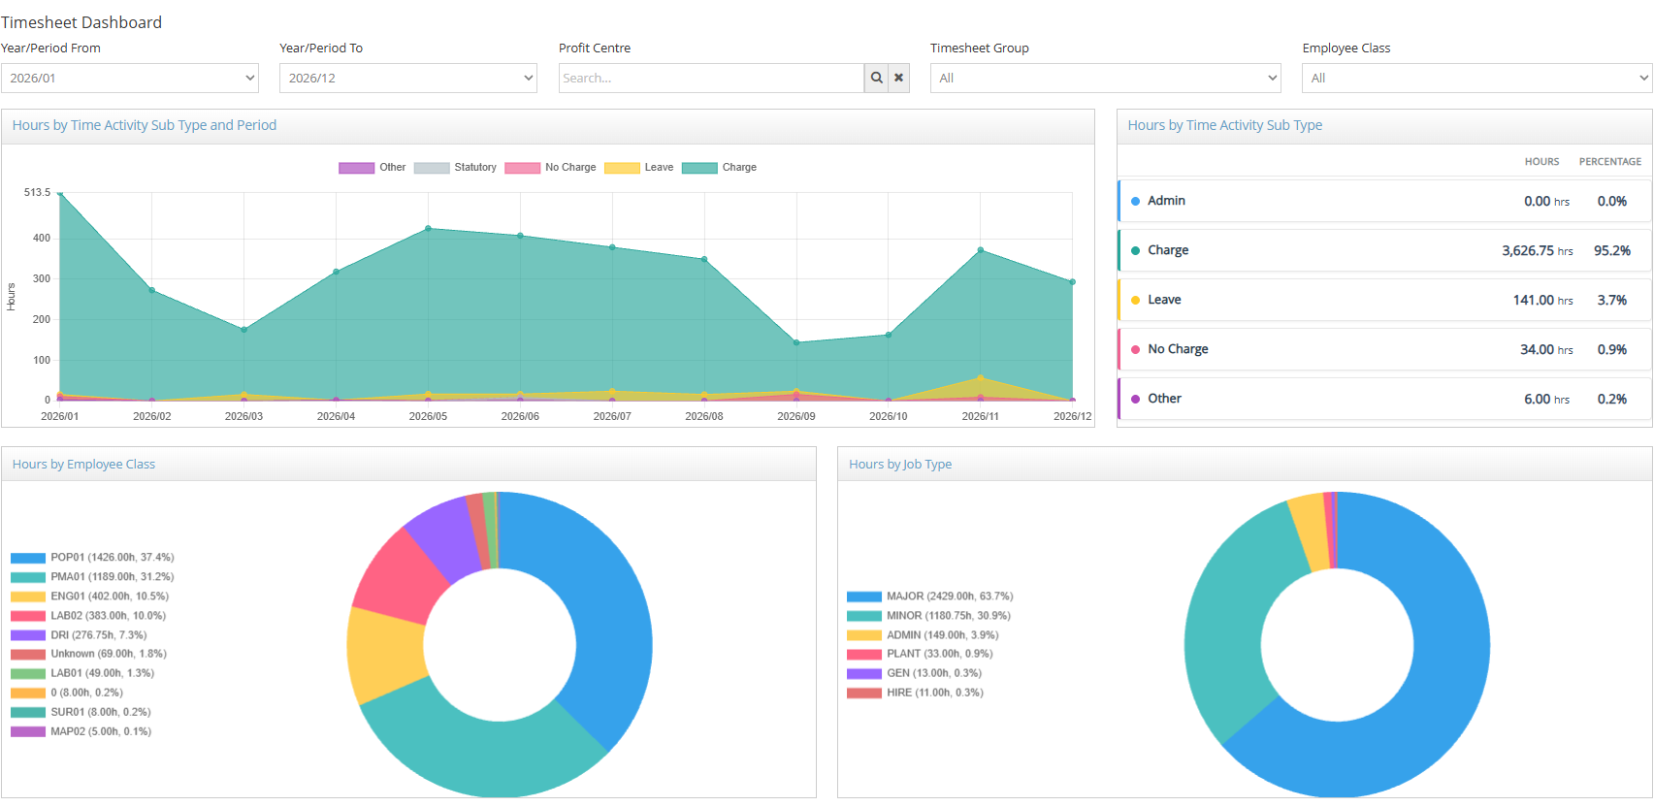Viewport: 1654px width, 807px height.
Task: Click the HOURS column header
Action: pos(1541,162)
